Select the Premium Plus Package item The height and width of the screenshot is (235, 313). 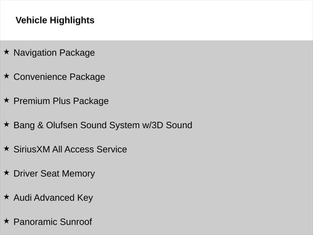(61, 101)
